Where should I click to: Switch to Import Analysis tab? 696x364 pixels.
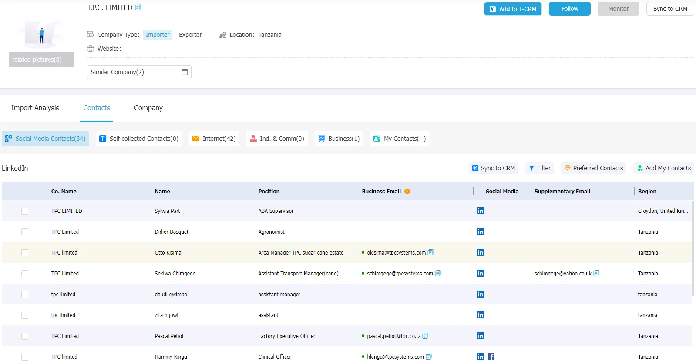(x=35, y=108)
